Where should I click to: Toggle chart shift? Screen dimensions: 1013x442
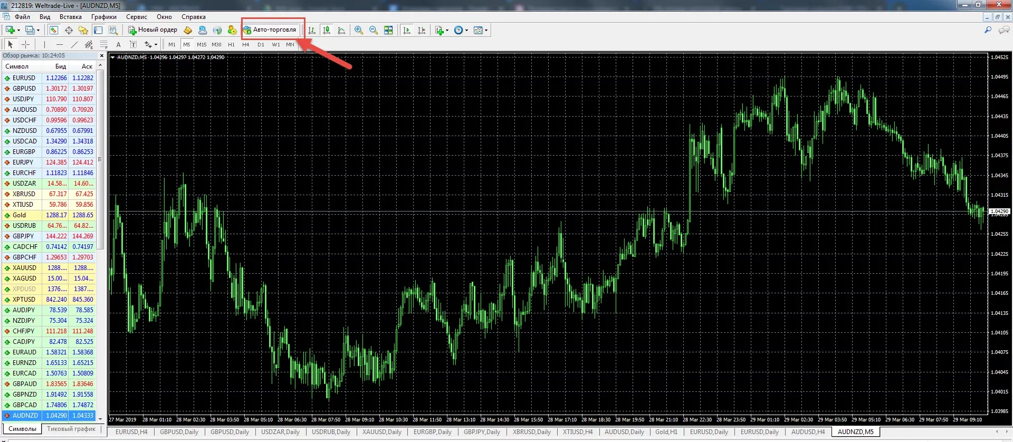tap(421, 30)
